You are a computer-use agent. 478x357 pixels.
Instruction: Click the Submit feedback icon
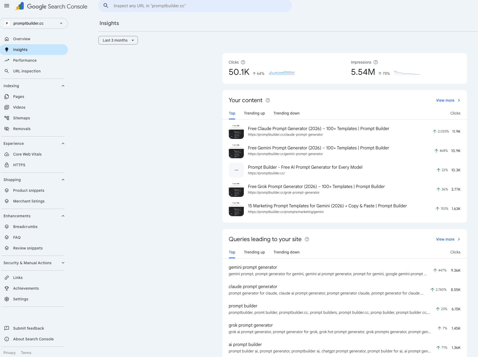point(7,328)
